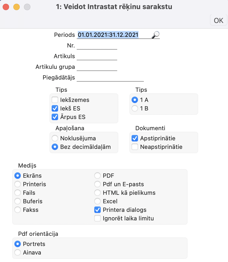Viewport: 228px width, 262px height.
Task: Switch PDF orientation to Ainava
Action: click(18, 252)
